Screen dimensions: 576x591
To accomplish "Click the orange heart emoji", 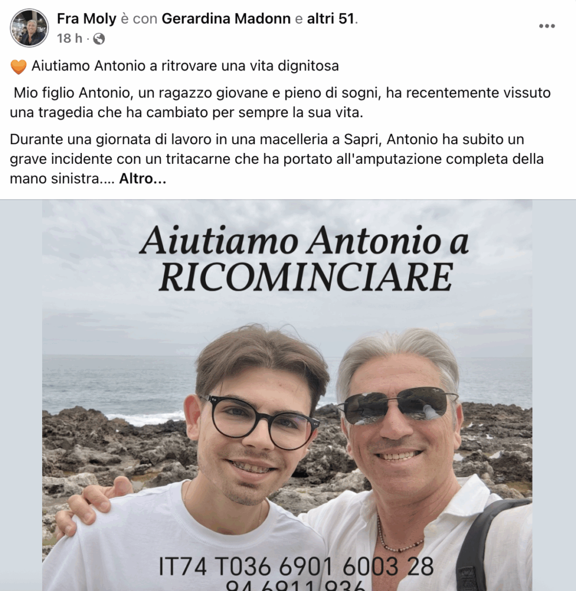I will (x=18, y=67).
